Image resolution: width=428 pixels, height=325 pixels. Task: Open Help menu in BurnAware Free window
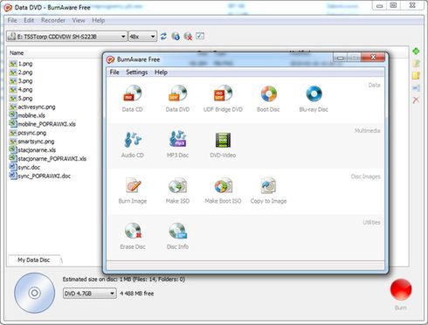[x=161, y=73]
